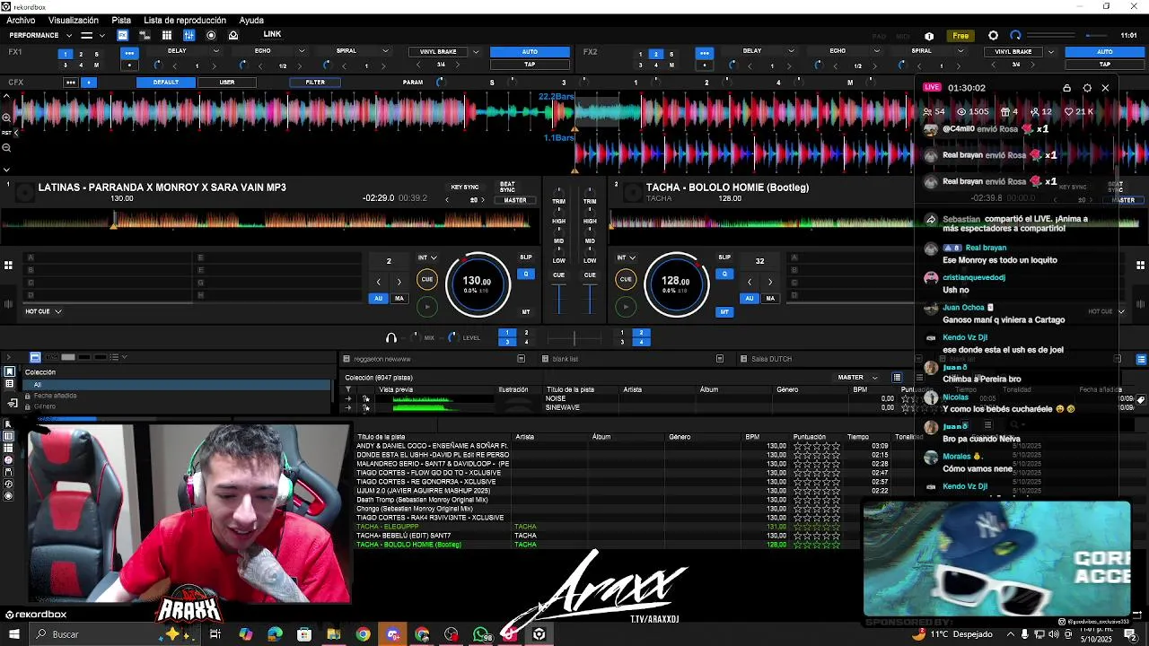Click the settings gear in rekordbox toolbar
The image size is (1149, 646).
click(993, 35)
